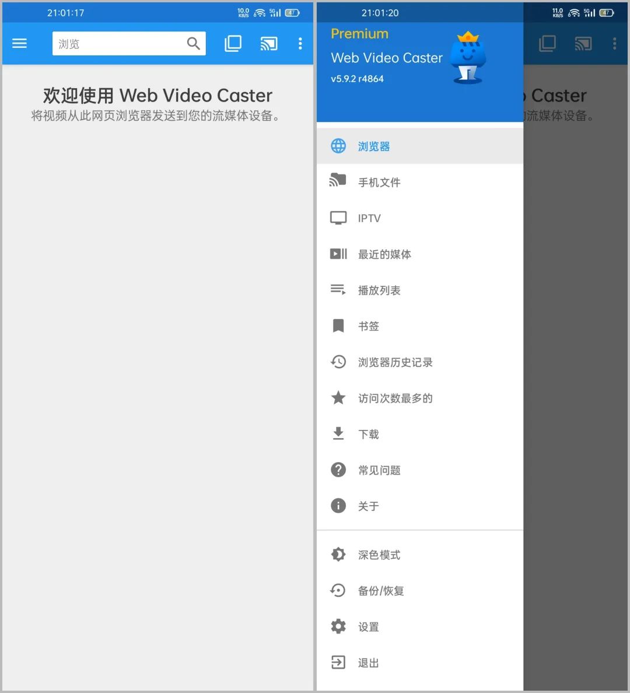Select the 浏览器 menu item

click(420, 146)
